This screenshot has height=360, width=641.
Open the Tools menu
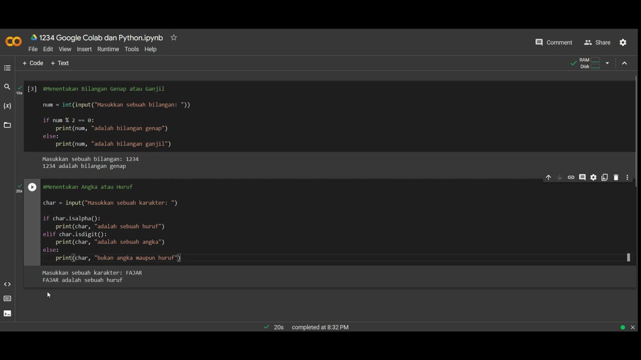click(132, 49)
